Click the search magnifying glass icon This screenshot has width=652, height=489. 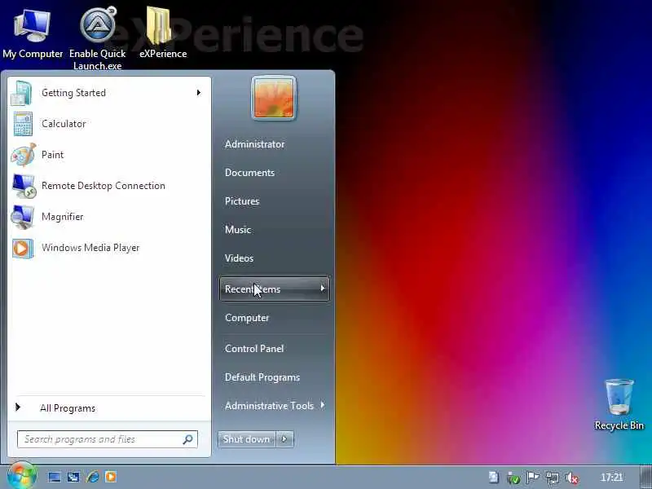click(188, 439)
